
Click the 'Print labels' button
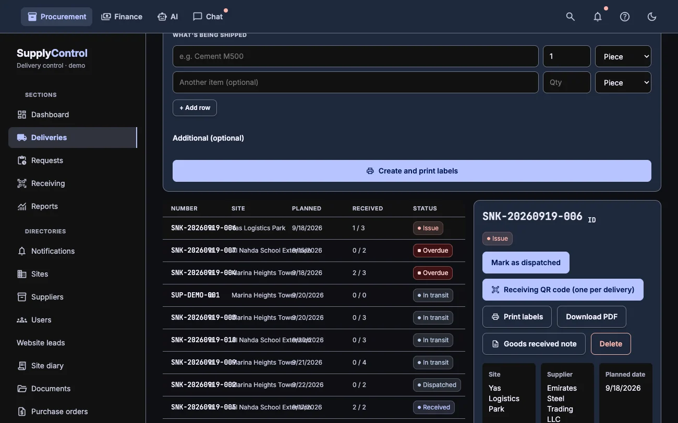pyautogui.click(x=517, y=317)
